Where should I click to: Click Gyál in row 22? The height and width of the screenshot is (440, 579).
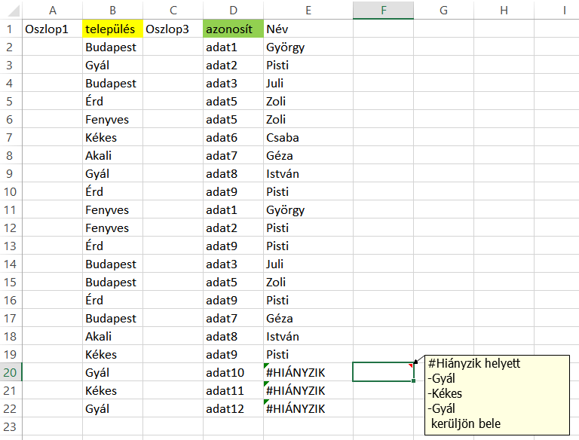coord(112,408)
